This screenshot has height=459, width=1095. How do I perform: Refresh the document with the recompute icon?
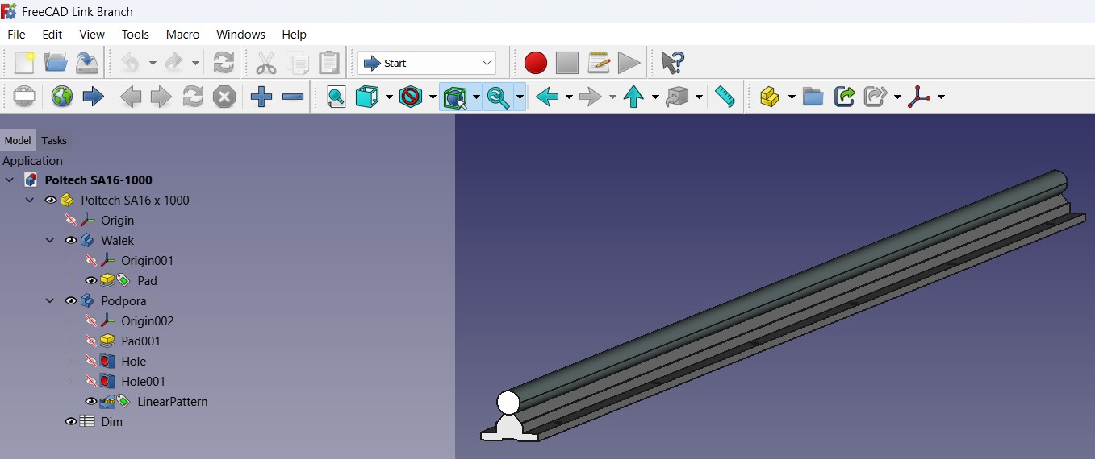point(224,63)
